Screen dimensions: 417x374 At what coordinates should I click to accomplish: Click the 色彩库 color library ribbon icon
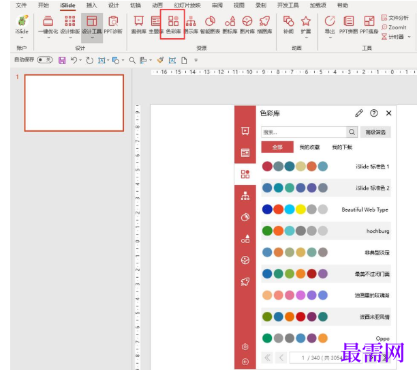(173, 25)
